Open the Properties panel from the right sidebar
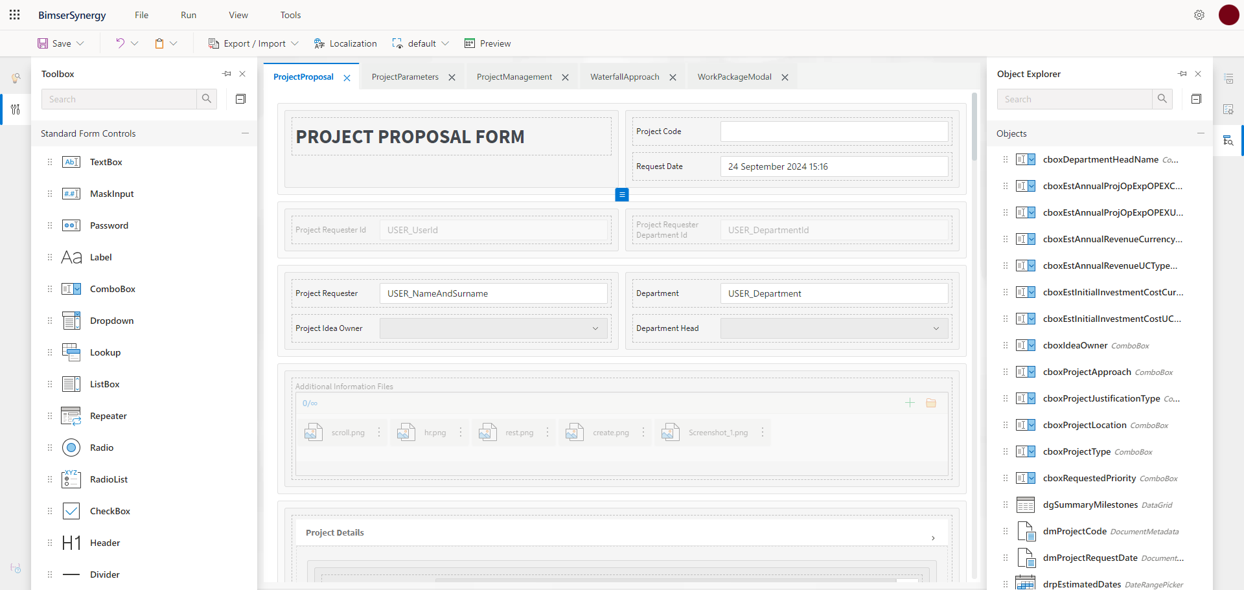Screen dimensions: 1244x590 click(1229, 78)
